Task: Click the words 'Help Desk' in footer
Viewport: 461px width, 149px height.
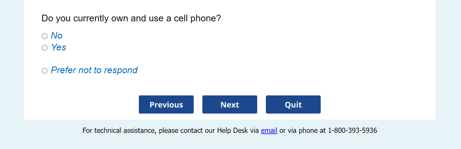Action: 232,131
